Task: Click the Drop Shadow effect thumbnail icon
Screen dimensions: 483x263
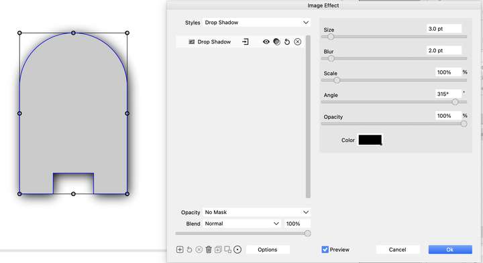Action: click(192, 41)
